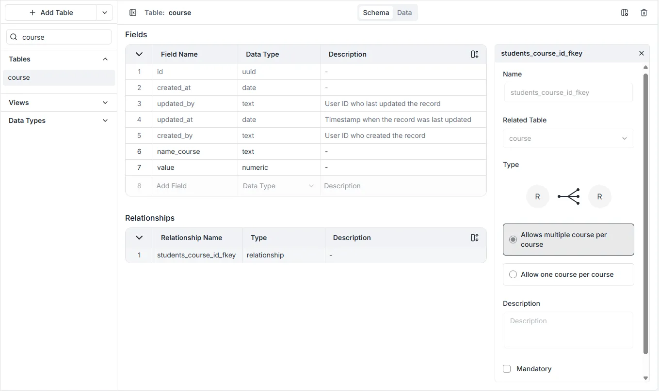Enable the Mandatory checkbox
This screenshot has width=659, height=391.
tap(507, 369)
